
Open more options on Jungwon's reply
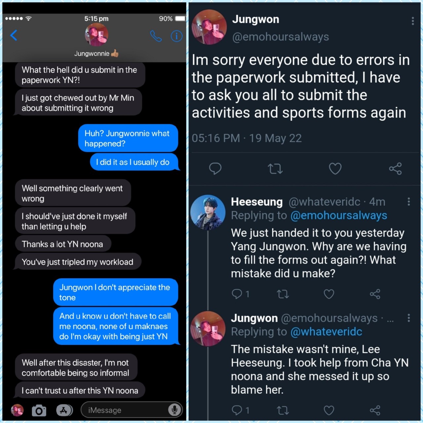(409, 318)
